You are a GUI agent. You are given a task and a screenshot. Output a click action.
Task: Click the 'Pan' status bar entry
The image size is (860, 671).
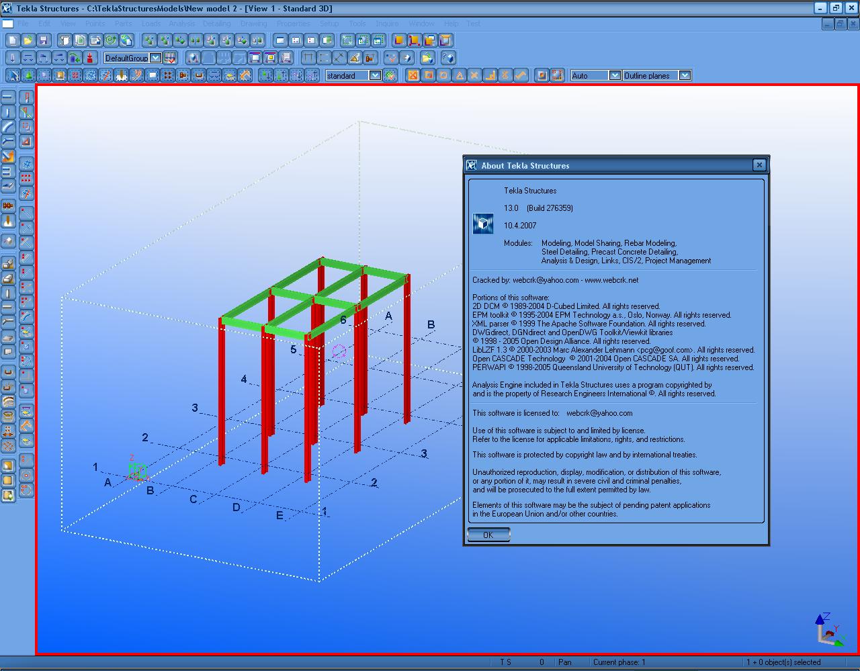565,662
